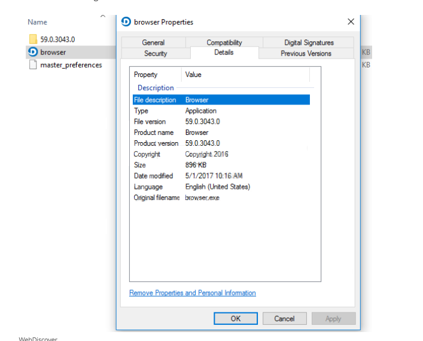Open the Compatibility tab
The image size is (423, 341).
224,42
